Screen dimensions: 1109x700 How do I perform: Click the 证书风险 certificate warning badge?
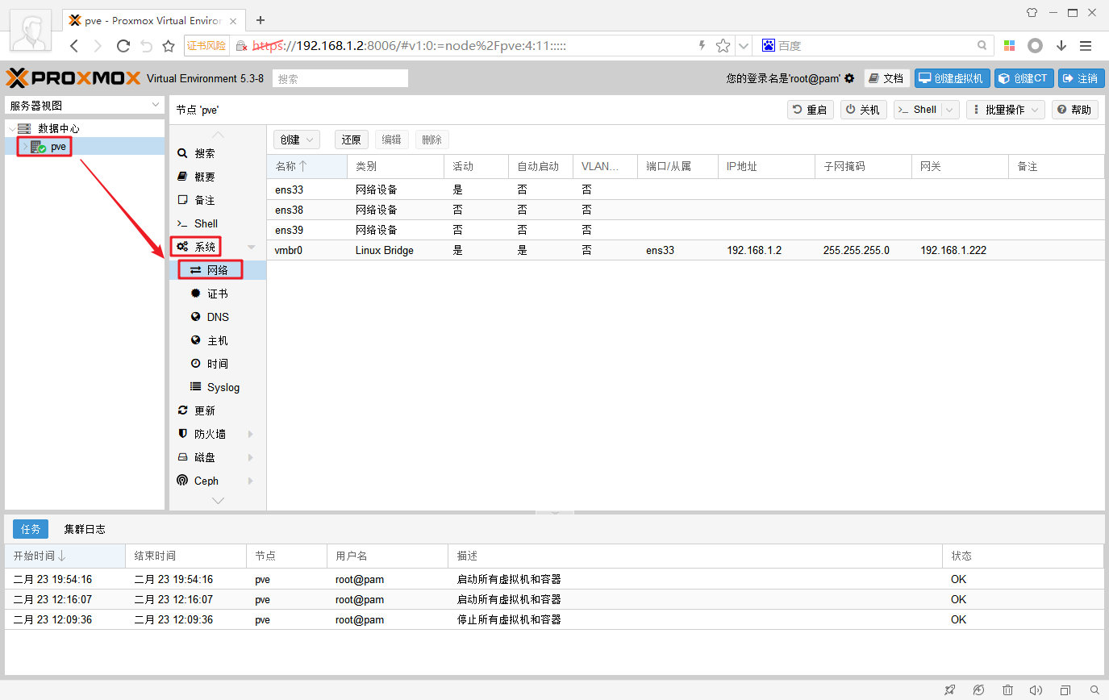click(x=206, y=46)
